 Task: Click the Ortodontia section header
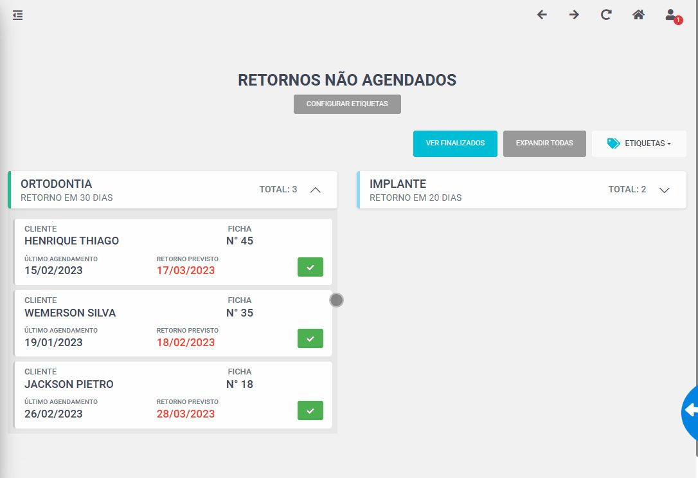(173, 190)
